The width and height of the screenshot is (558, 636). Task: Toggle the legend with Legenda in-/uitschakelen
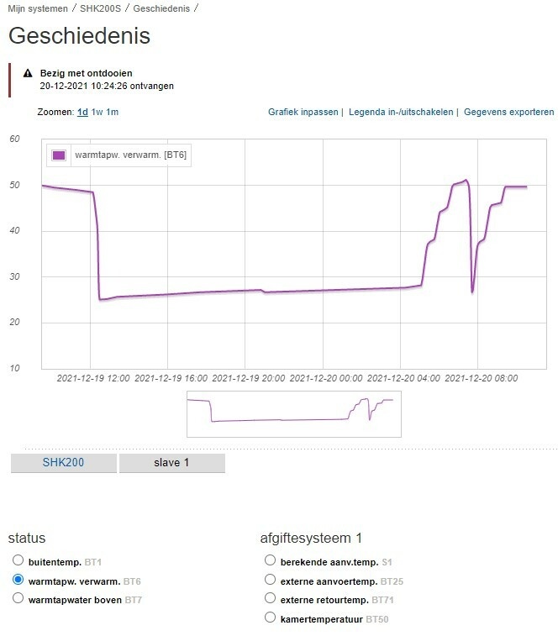401,112
